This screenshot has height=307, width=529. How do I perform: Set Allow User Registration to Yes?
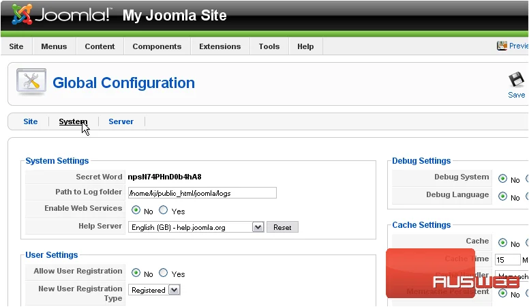point(164,273)
